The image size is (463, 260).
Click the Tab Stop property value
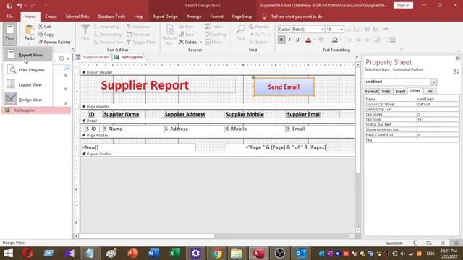438,119
